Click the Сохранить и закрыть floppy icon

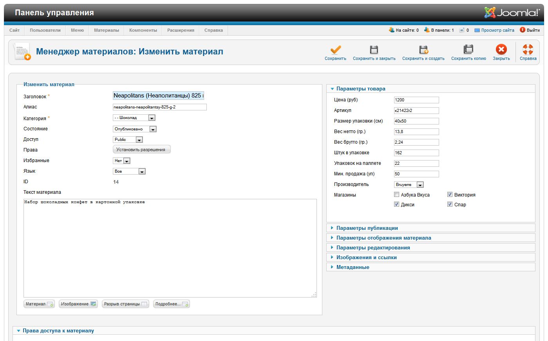tap(374, 49)
